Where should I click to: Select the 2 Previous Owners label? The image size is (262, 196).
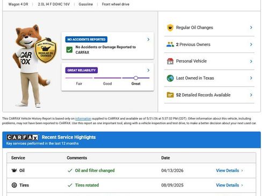(x=193, y=44)
